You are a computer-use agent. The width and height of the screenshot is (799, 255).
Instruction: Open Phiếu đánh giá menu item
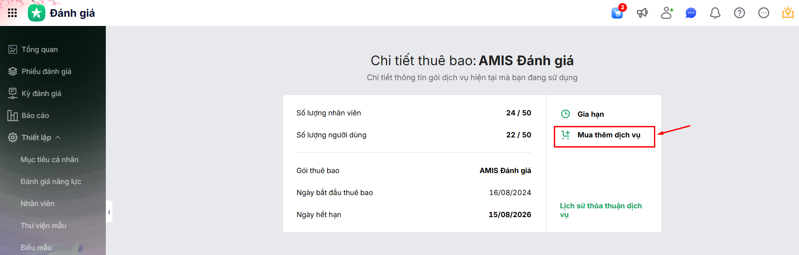tap(46, 71)
